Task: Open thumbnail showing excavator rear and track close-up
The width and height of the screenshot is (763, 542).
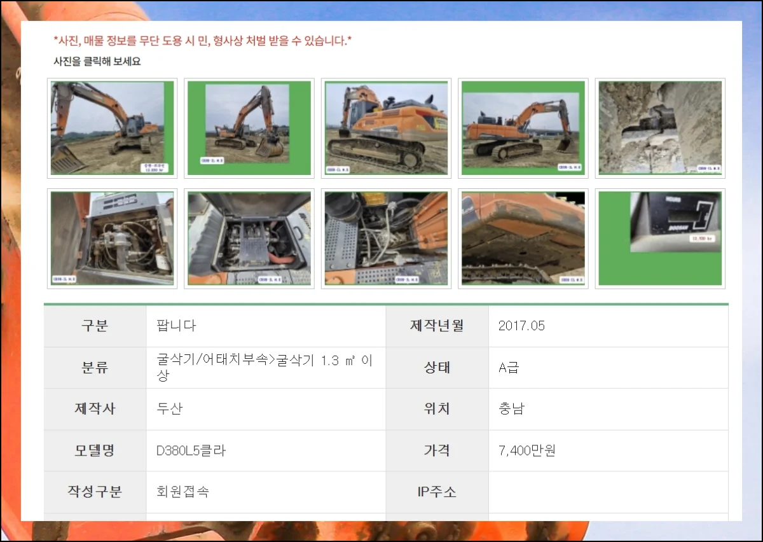Action: click(x=386, y=128)
